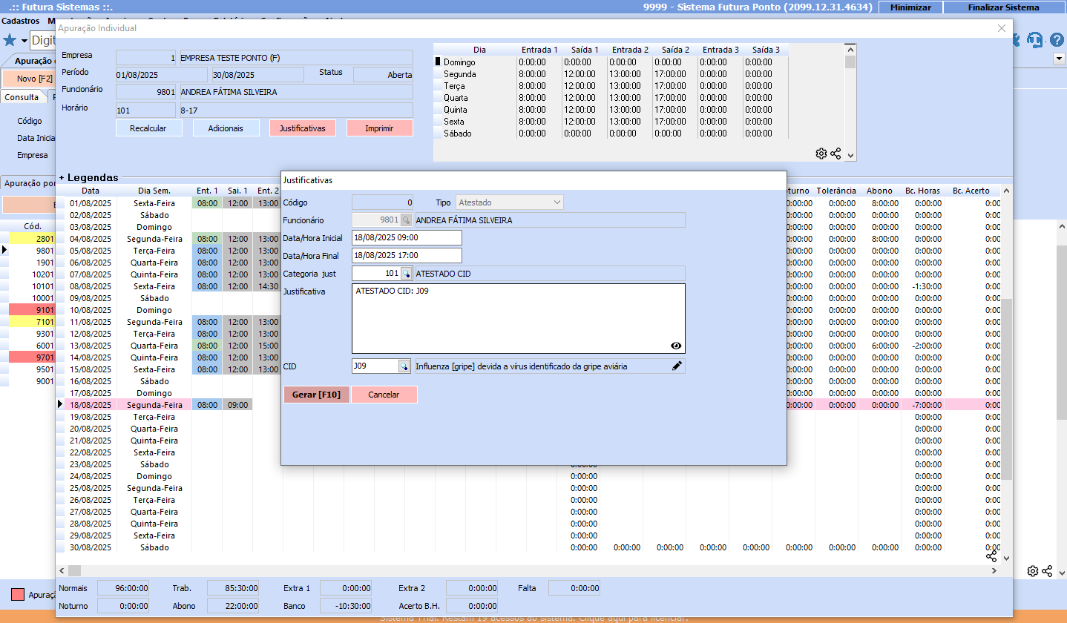Toggle the eye icon in Justificativa box
This screenshot has height=623, width=1067.
click(676, 346)
